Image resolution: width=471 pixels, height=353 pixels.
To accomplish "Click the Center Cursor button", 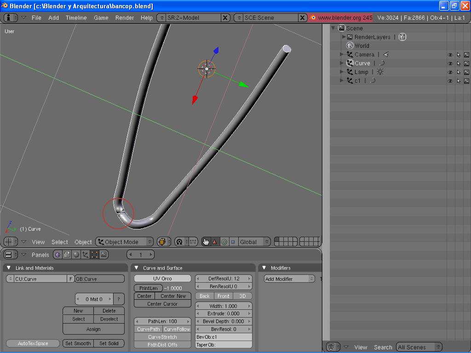I will (x=162, y=304).
